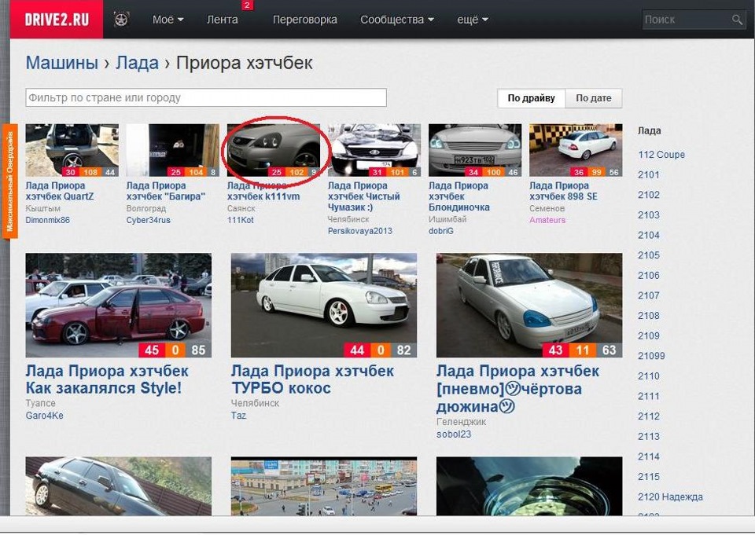Visit user Taz profile
This screenshot has width=755, height=535.
[239, 416]
